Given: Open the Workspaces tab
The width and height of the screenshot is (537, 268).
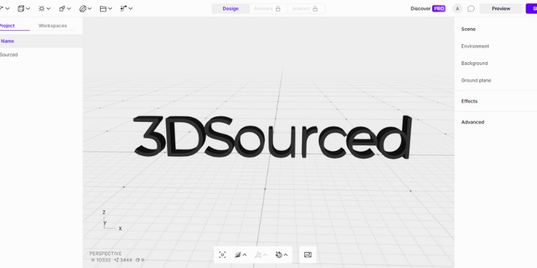Looking at the screenshot, I should coord(53,25).
